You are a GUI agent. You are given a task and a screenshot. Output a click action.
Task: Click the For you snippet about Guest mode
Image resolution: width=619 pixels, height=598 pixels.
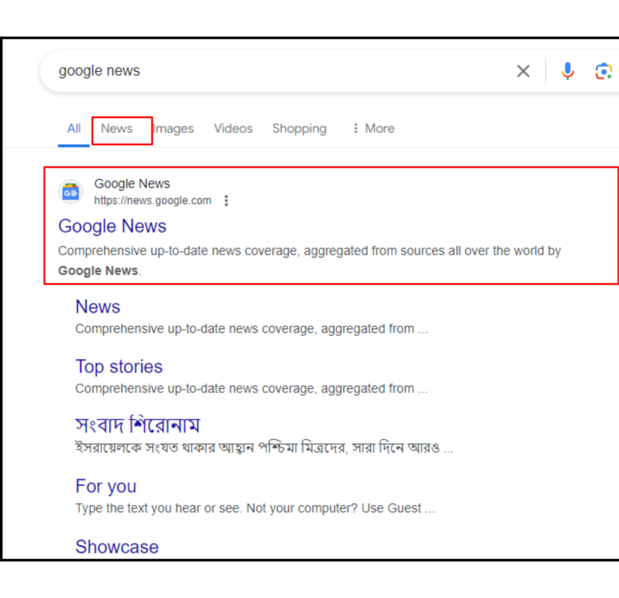pos(255,508)
